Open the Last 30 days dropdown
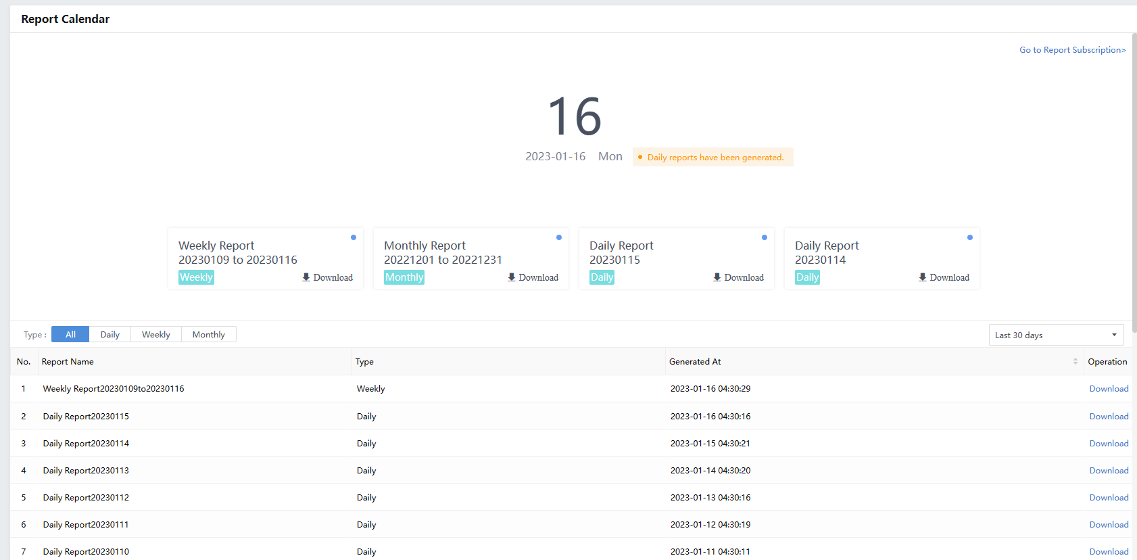Screen dimensions: 1137x560 click(1055, 335)
